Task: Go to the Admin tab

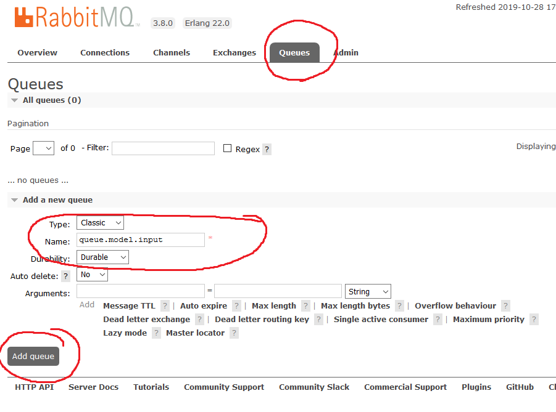Action: 346,53
